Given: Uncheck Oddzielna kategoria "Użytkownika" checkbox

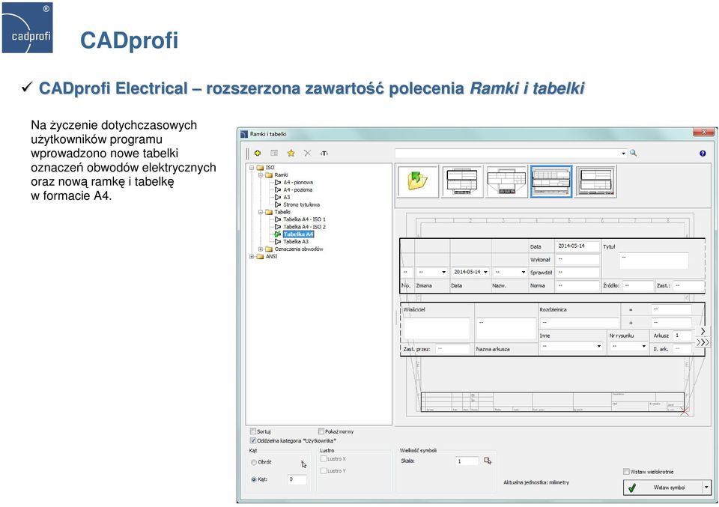Looking at the screenshot, I should 253,440.
